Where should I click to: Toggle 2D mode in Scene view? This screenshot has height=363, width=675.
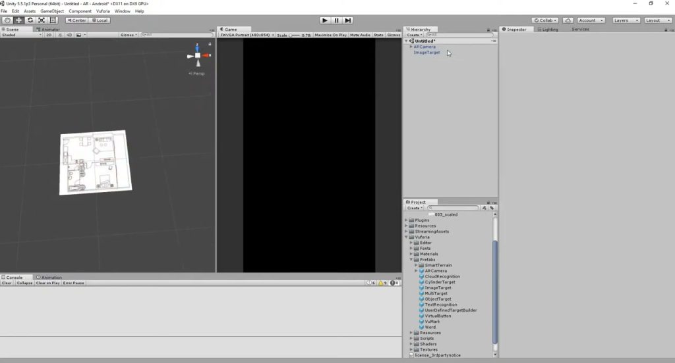pyautogui.click(x=49, y=35)
